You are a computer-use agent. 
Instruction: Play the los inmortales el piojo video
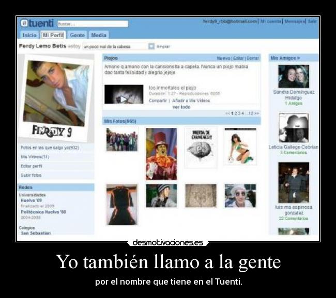click(124, 94)
